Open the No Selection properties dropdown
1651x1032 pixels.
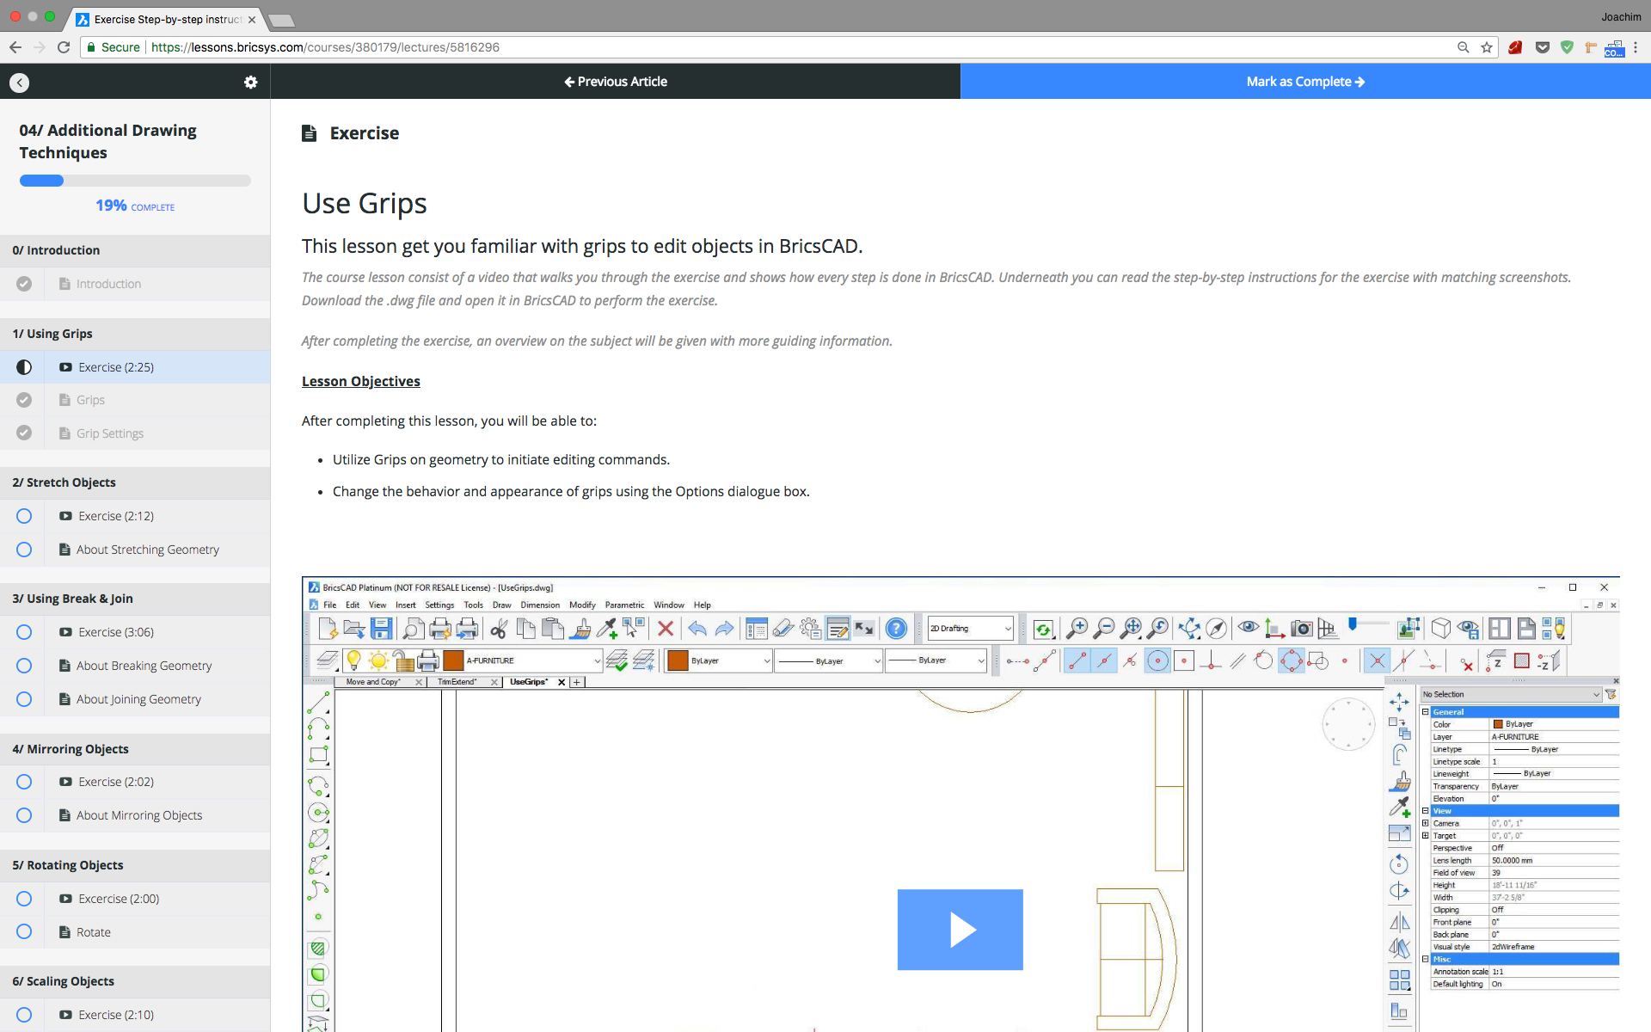coord(1511,694)
